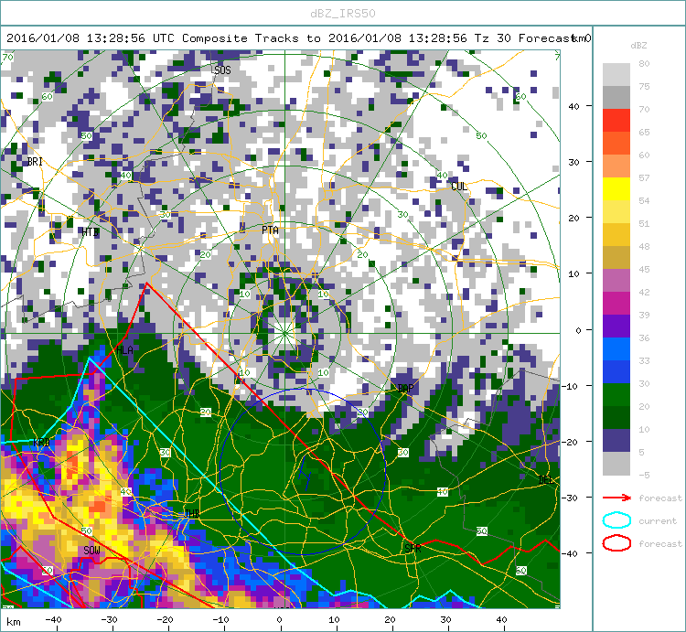686x632 pixels.
Task: Click the blue storm motion marker inside the blue circle
Action: click(x=305, y=474)
